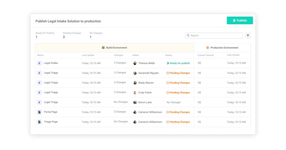Sort by the Name column header
286x150 pixels.
click(x=40, y=55)
